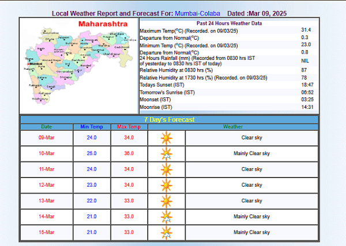
Task: Click Moonset time 03:25
Action: click(x=307, y=100)
